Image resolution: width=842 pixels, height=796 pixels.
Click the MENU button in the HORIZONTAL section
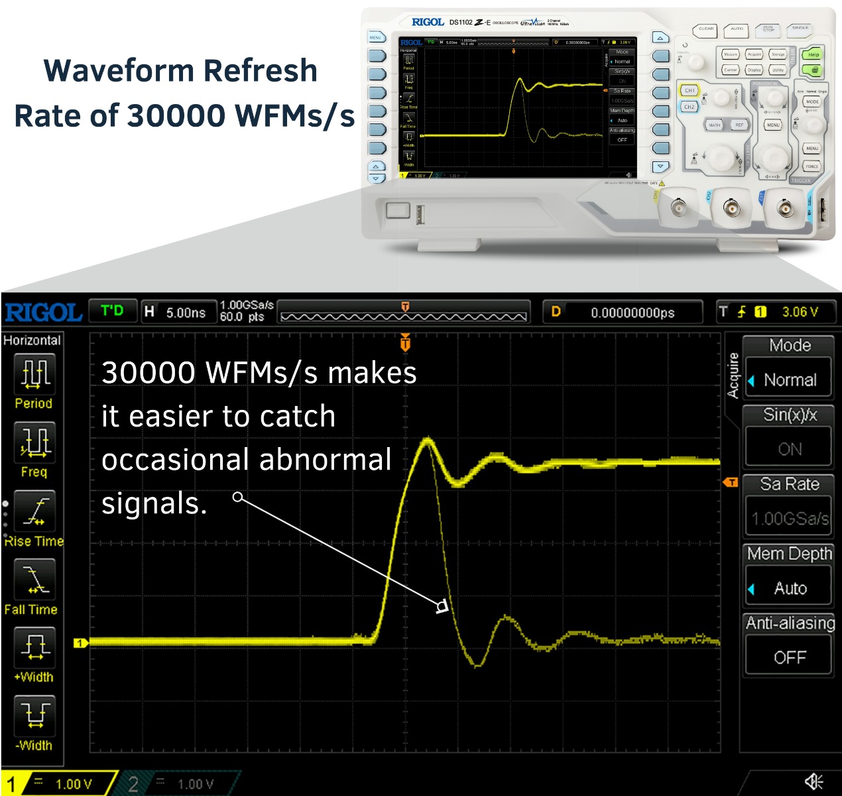point(773,125)
